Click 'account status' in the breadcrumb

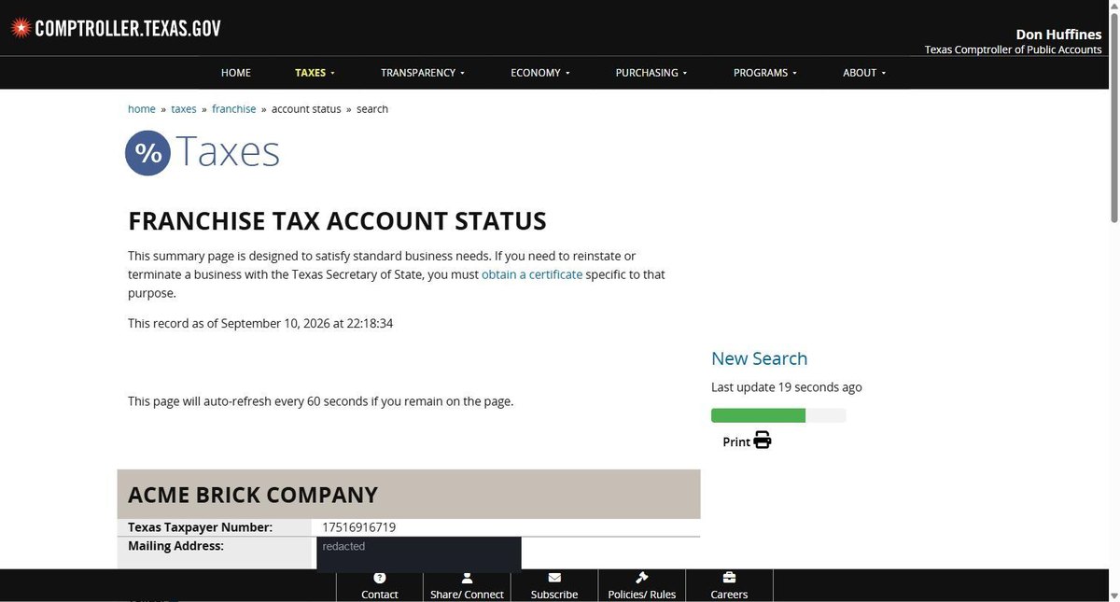[306, 109]
